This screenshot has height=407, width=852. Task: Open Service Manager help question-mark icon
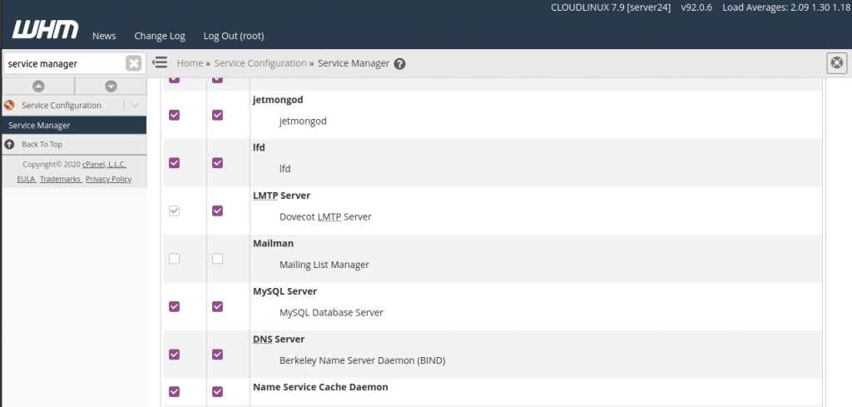pyautogui.click(x=400, y=63)
